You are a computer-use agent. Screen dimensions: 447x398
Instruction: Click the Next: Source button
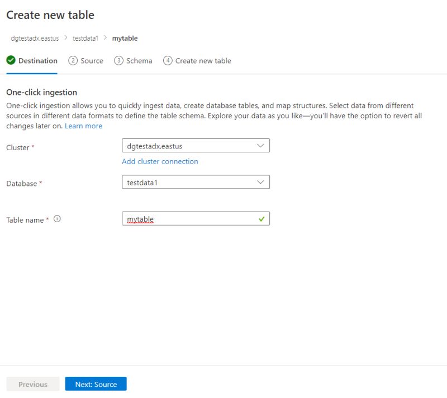click(96, 384)
